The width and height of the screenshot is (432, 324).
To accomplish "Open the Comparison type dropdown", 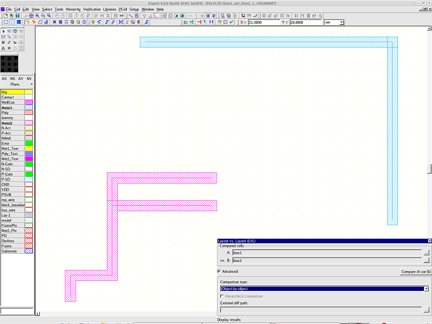I will (426, 289).
